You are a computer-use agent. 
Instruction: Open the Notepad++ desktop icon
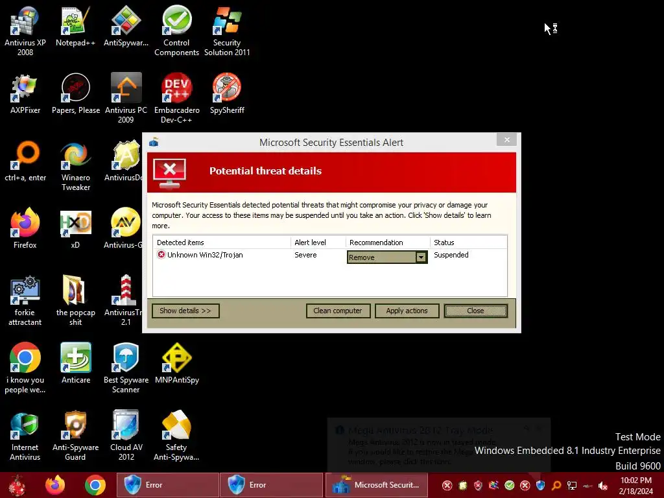click(75, 26)
